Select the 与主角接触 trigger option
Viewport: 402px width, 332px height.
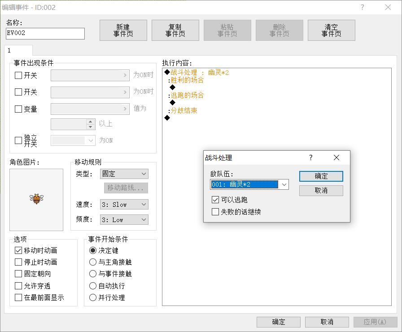point(92,262)
